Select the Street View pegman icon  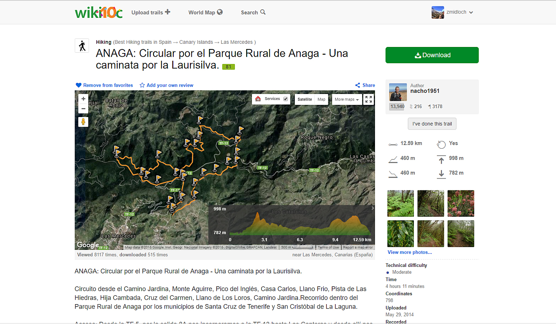[83, 122]
